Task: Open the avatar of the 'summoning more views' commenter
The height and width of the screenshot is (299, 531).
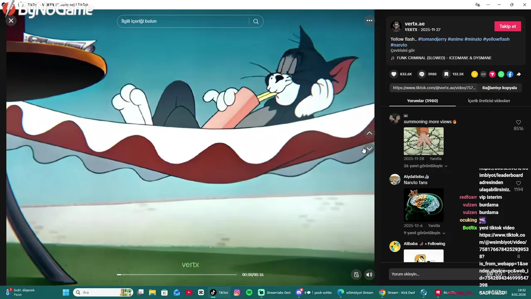Action: [x=395, y=118]
